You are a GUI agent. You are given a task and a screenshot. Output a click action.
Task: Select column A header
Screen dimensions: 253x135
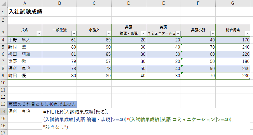25,3
